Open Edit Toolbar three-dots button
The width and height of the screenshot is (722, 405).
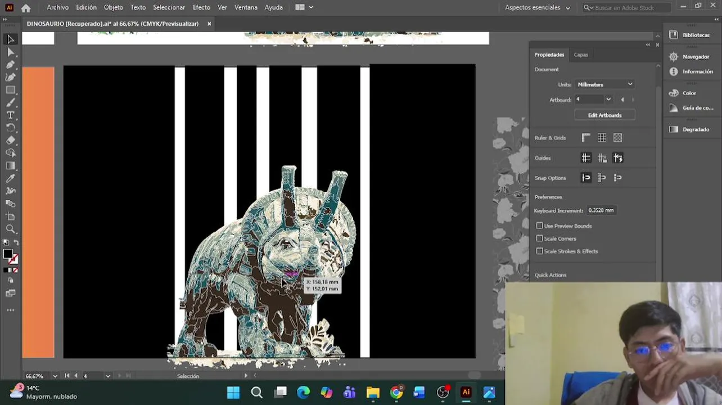point(10,310)
